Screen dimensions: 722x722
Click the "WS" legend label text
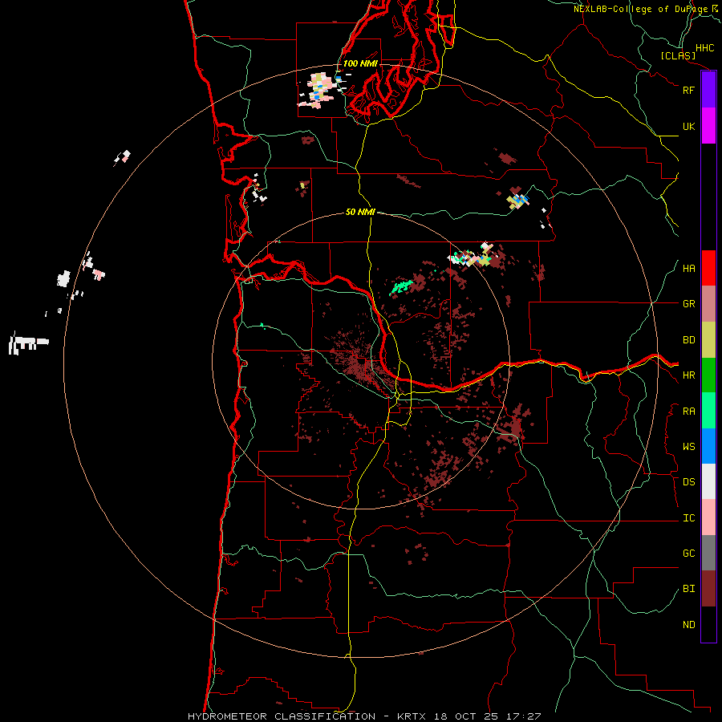tap(688, 447)
